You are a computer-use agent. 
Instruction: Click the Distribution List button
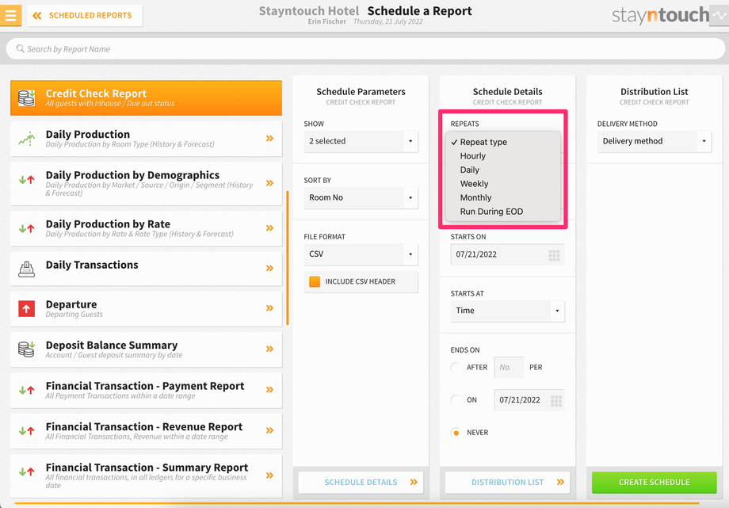click(507, 483)
